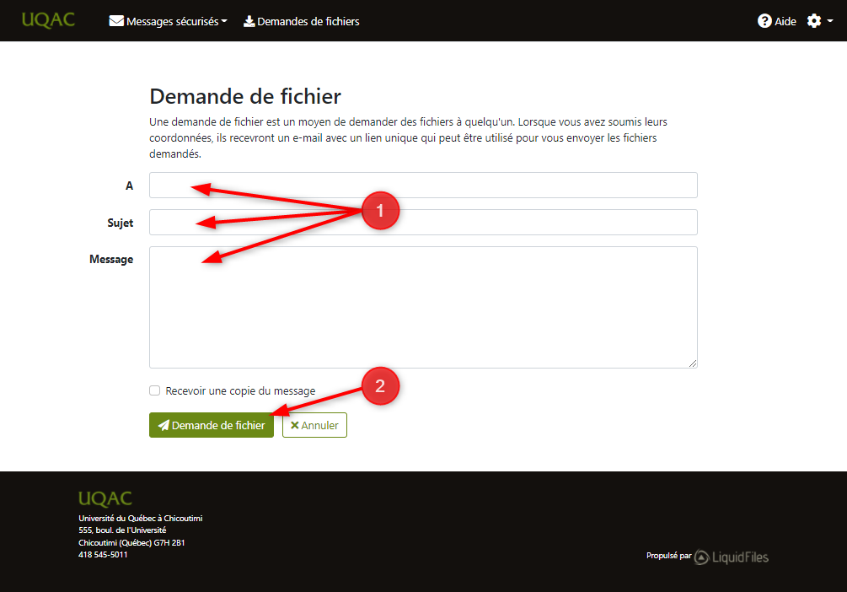The width and height of the screenshot is (847, 592).
Task: Click the footer UQAC logo
Action: point(105,498)
